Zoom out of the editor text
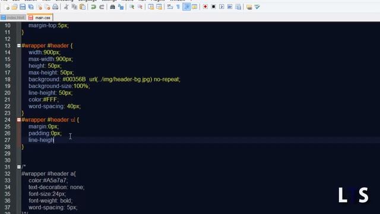Screen dimensions: 380x214 [x=140, y=7]
